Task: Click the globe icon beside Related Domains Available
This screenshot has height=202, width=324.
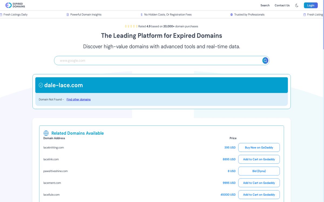Action: (46, 133)
